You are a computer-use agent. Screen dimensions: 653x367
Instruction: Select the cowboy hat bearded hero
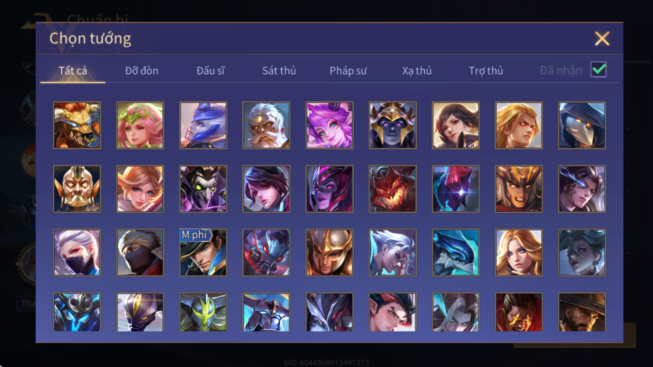pos(582,312)
